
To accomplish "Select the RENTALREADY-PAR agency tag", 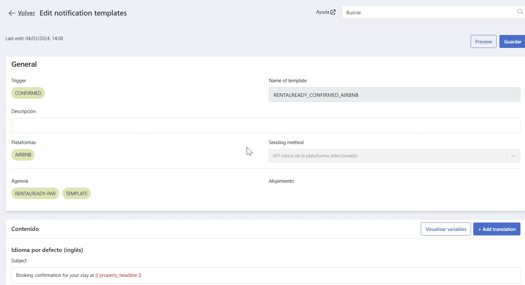I will tap(35, 194).
